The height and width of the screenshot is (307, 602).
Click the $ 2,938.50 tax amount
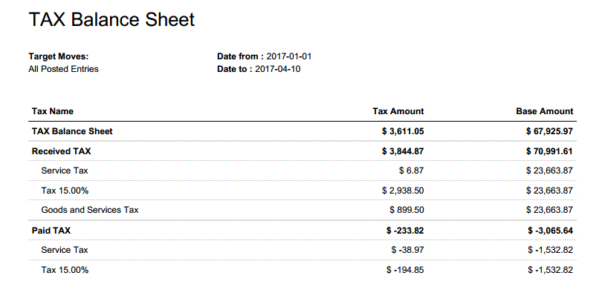[403, 191]
